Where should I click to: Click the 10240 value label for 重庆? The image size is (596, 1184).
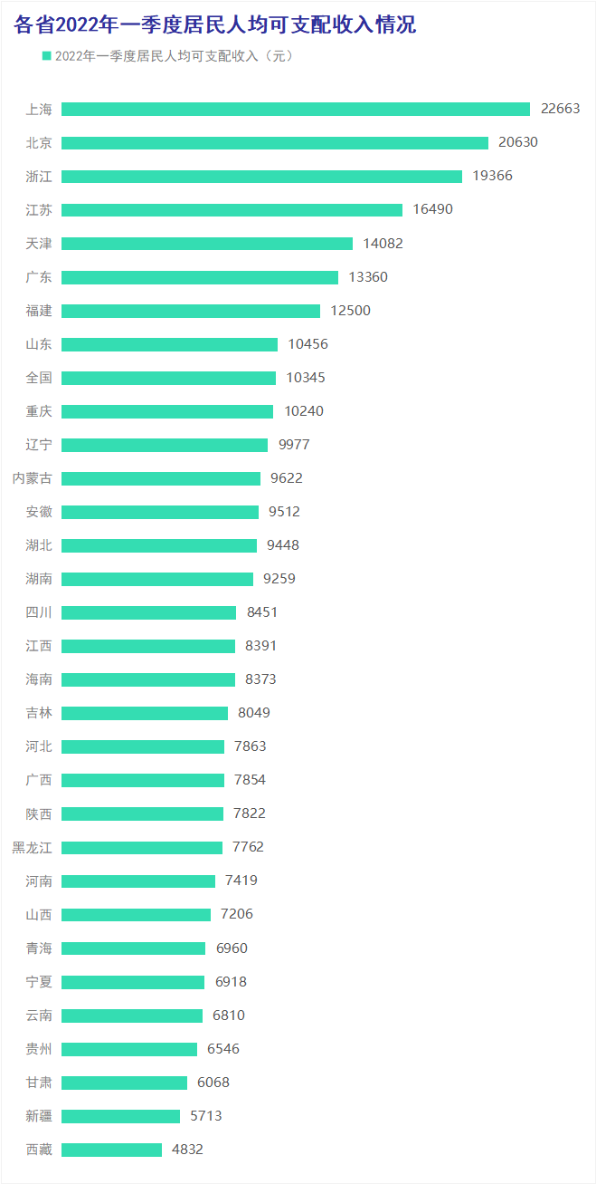pyautogui.click(x=304, y=411)
